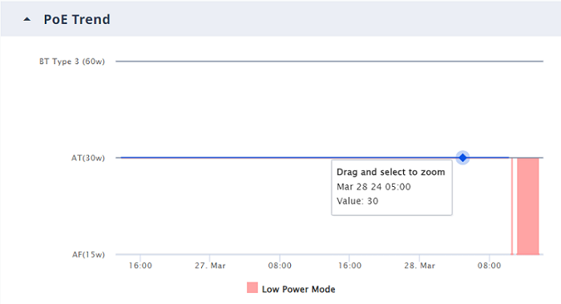This screenshot has width=561, height=304.
Task: Click the first 08:00 time tick label
Action: (x=280, y=265)
